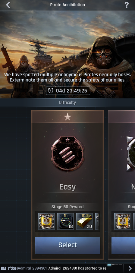Image resolution: width=135 pixels, height=273 pixels.
Task: View the 1h speedup reward icon
Action: pyautogui.click(x=65, y=221)
